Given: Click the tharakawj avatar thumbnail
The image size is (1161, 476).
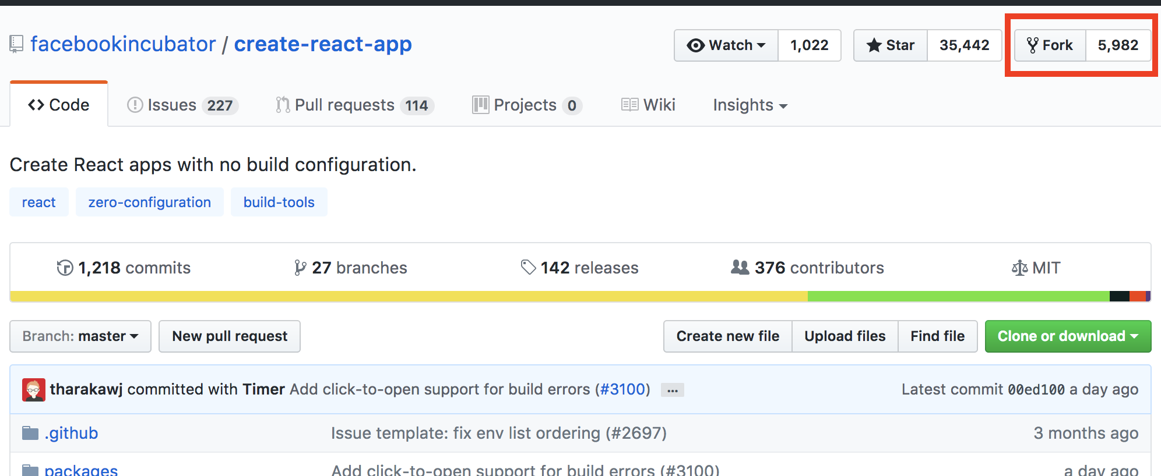Looking at the screenshot, I should pos(34,390).
